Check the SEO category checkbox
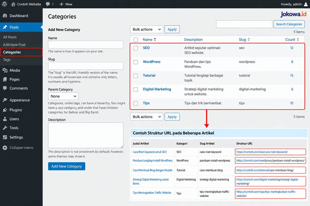 [x=136, y=48]
